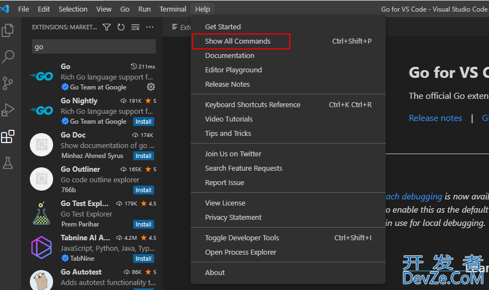Image resolution: width=489 pixels, height=290 pixels.
Task: Install the Go Test Explorer extension
Action: pos(144,224)
